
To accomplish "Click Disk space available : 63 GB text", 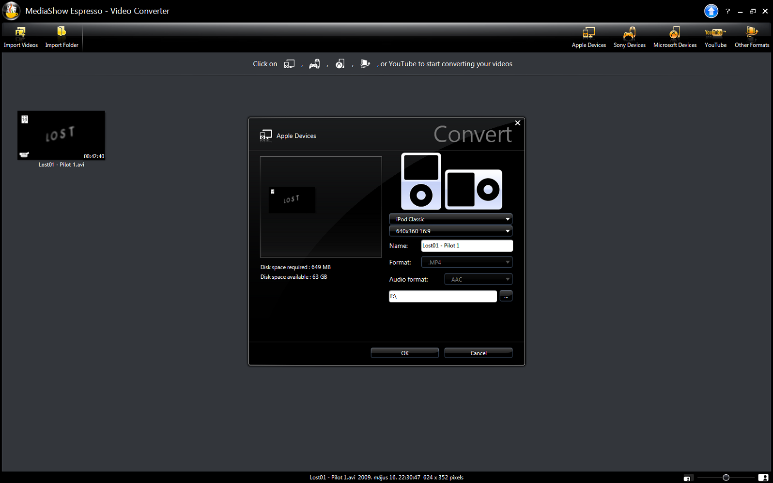I will [x=294, y=277].
